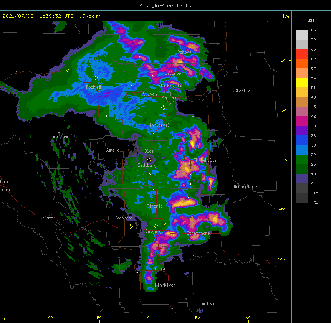Click the light blue 30–33 dBZ legend swatch
This screenshot has width=331, height=323.
coord(302,150)
